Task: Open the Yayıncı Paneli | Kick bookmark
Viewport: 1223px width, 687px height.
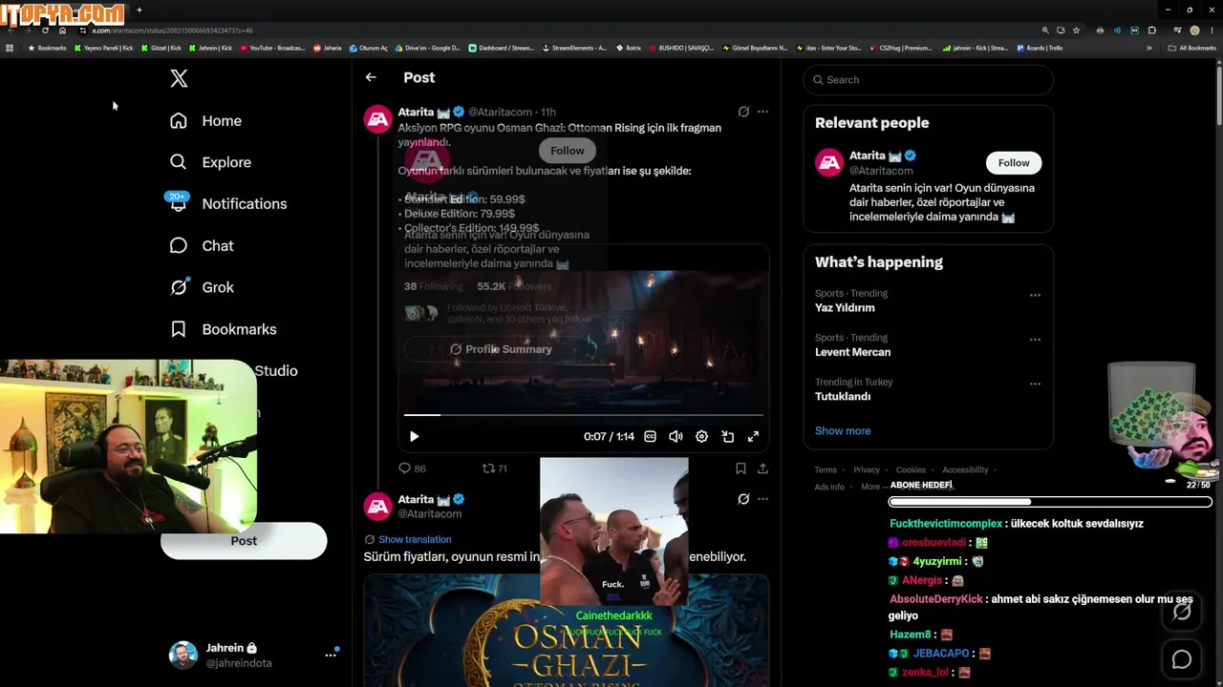Action: [x=104, y=48]
